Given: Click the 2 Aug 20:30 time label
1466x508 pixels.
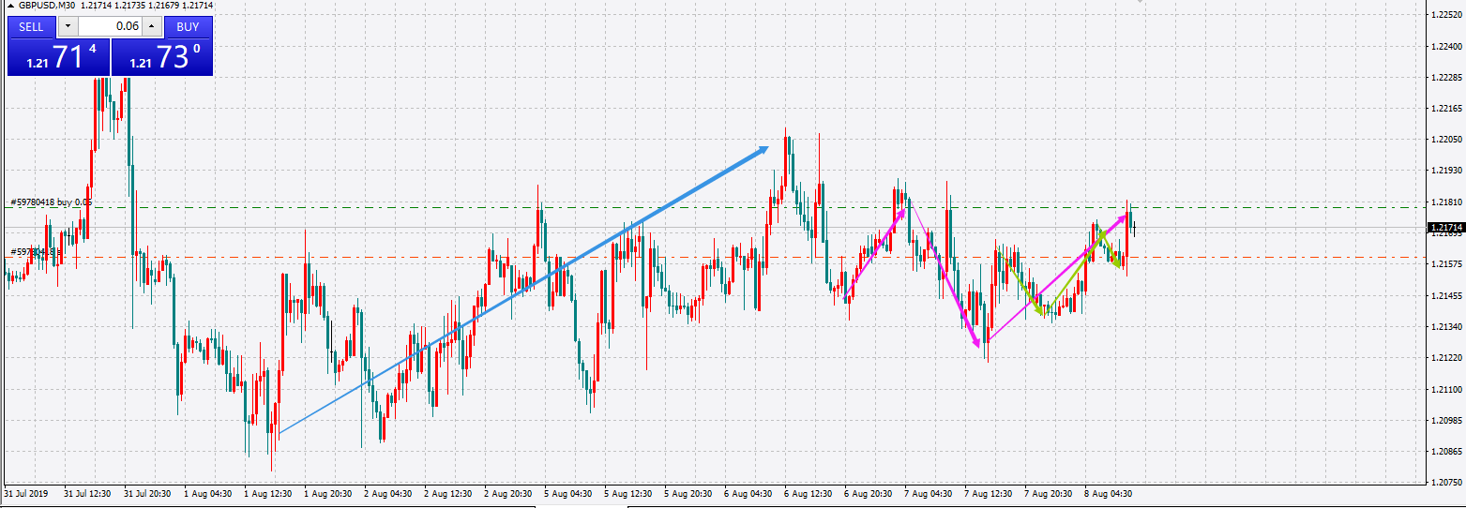Looking at the screenshot, I should click(508, 493).
